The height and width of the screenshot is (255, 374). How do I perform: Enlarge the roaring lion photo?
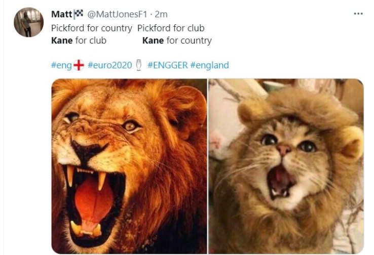point(129,166)
